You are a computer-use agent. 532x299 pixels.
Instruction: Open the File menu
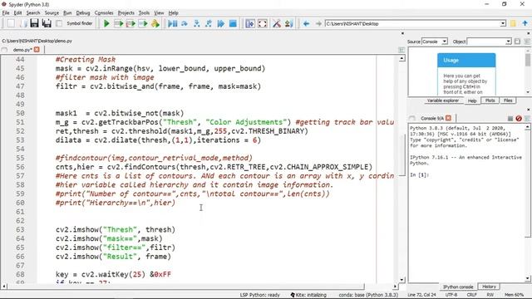point(6,13)
